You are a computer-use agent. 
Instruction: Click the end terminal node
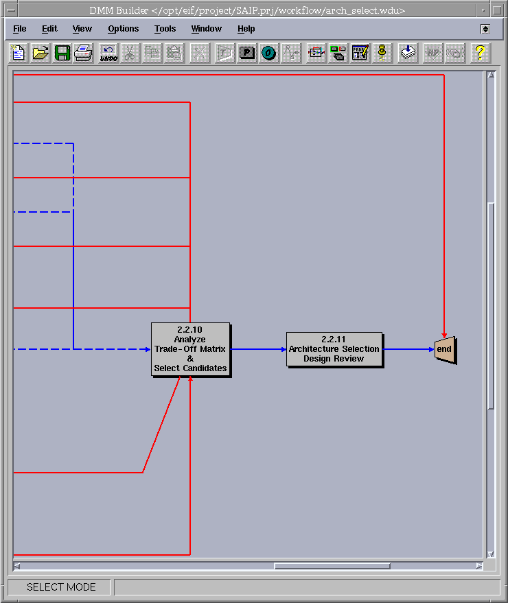click(x=445, y=349)
